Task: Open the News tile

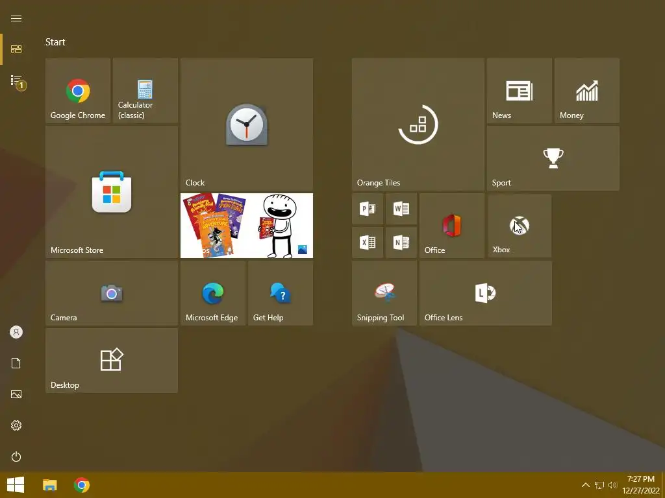Action: coord(519,91)
